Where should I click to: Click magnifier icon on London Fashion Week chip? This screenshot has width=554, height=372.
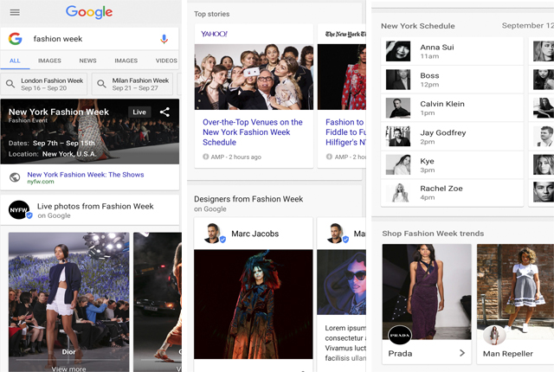pyautogui.click(x=10, y=84)
